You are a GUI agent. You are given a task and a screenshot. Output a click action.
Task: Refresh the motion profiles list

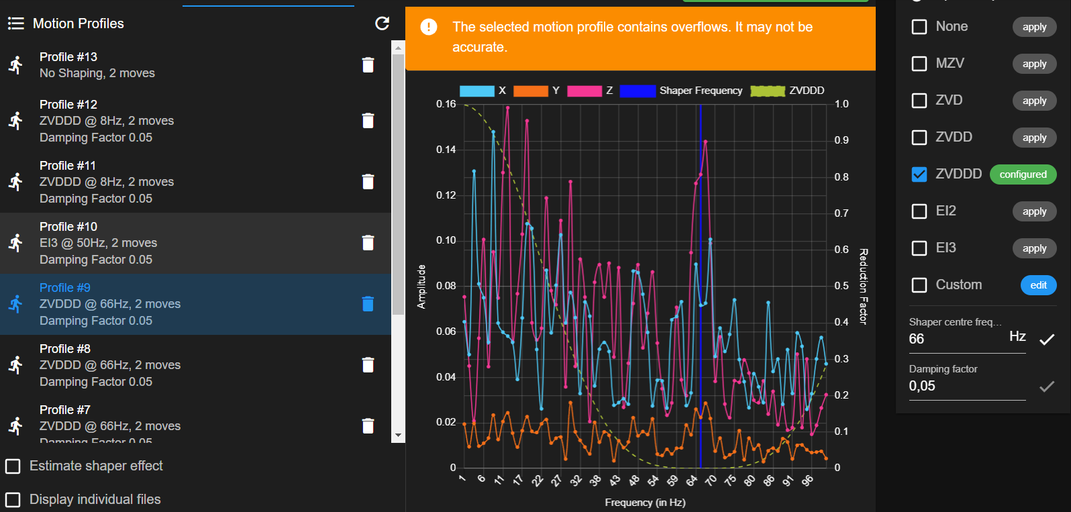click(x=382, y=23)
